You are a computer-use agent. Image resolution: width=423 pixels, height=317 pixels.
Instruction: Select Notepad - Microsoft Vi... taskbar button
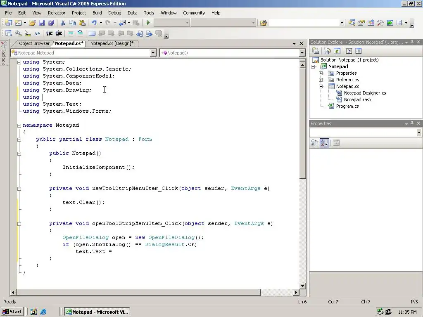pyautogui.click(x=97, y=312)
